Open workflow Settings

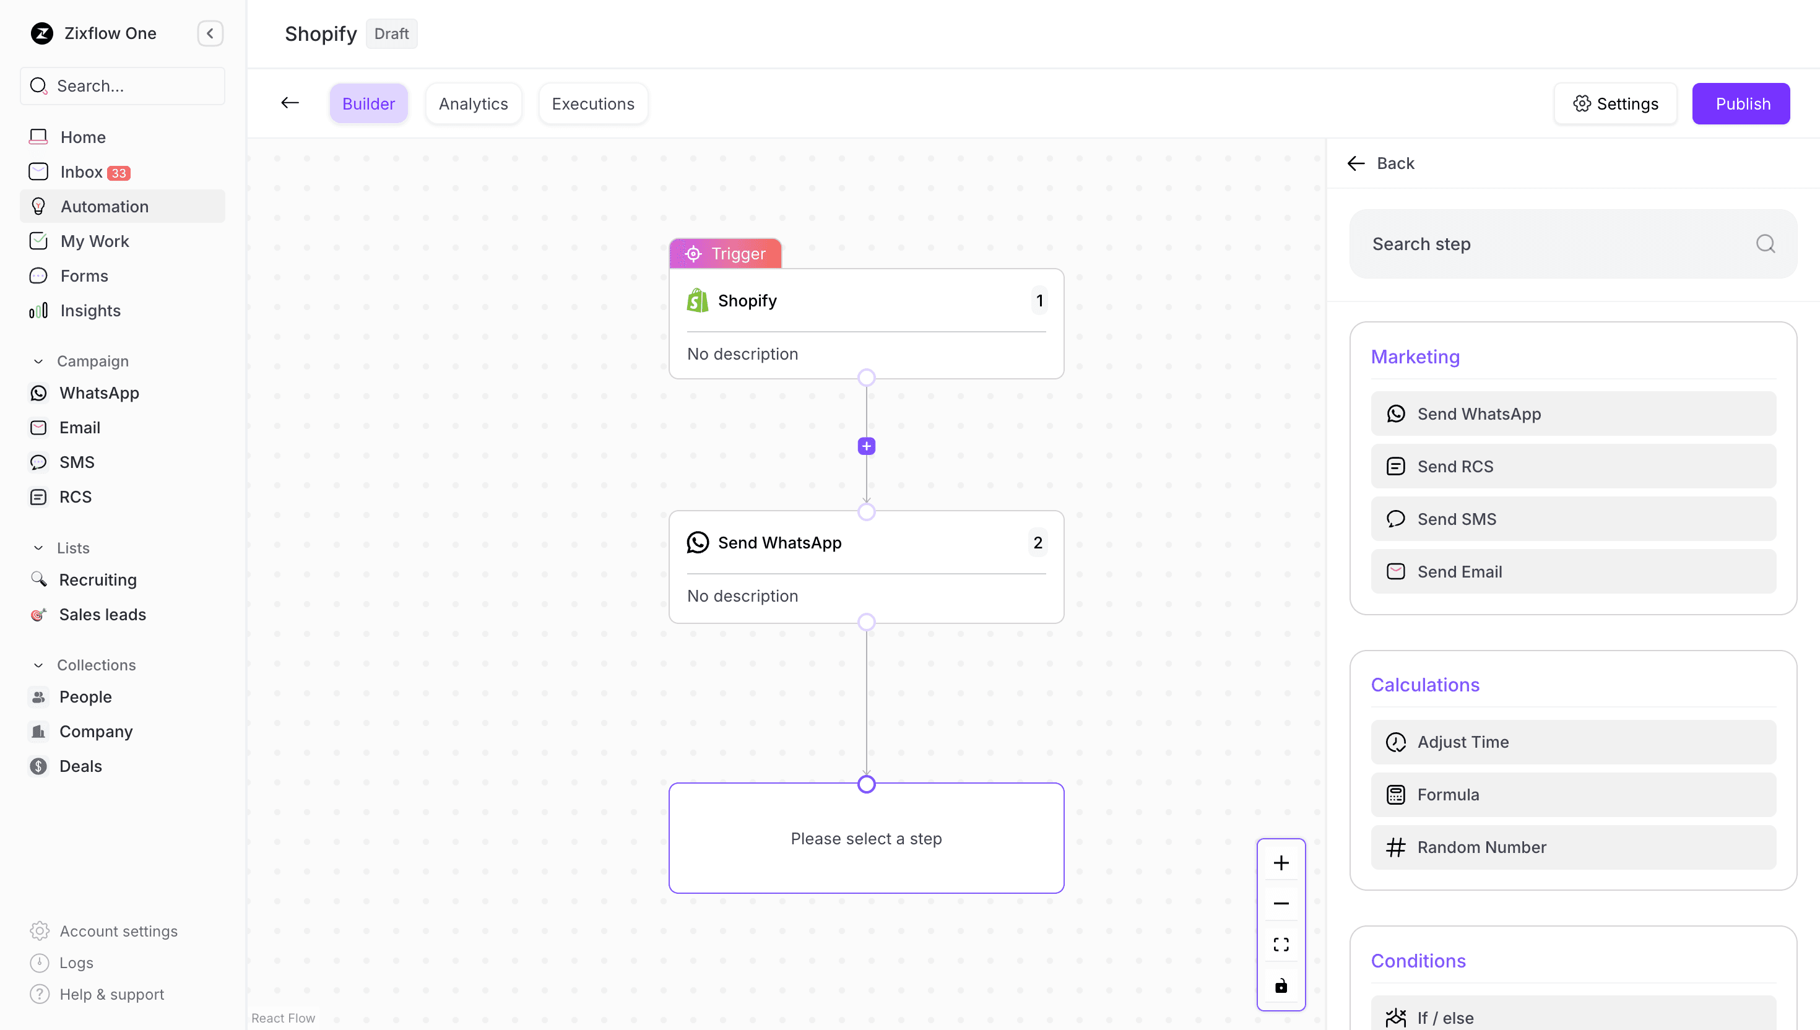(x=1615, y=104)
